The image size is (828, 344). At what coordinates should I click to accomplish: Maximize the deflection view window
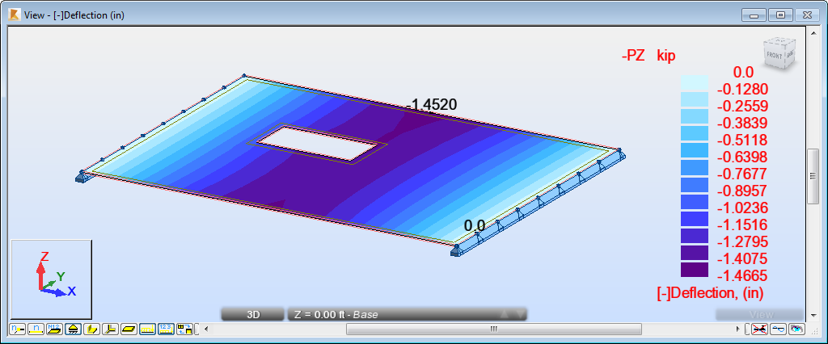click(780, 15)
